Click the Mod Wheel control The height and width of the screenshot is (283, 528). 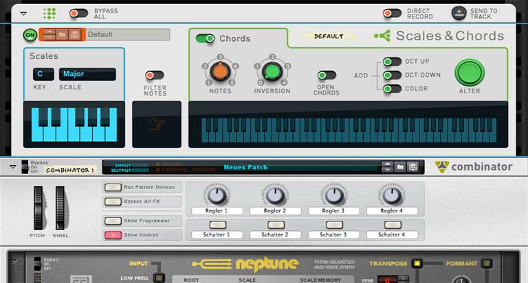click(x=60, y=208)
